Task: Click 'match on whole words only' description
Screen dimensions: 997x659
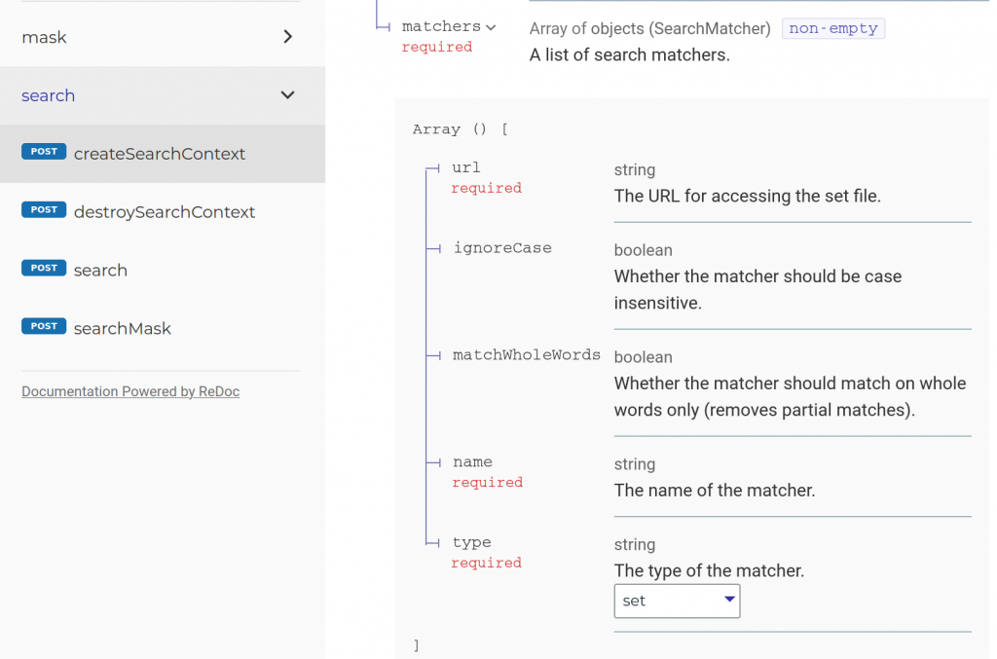Action: [x=790, y=396]
